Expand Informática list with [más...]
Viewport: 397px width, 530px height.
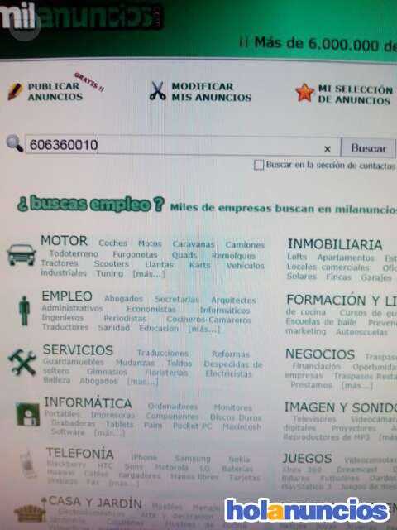[109, 433]
